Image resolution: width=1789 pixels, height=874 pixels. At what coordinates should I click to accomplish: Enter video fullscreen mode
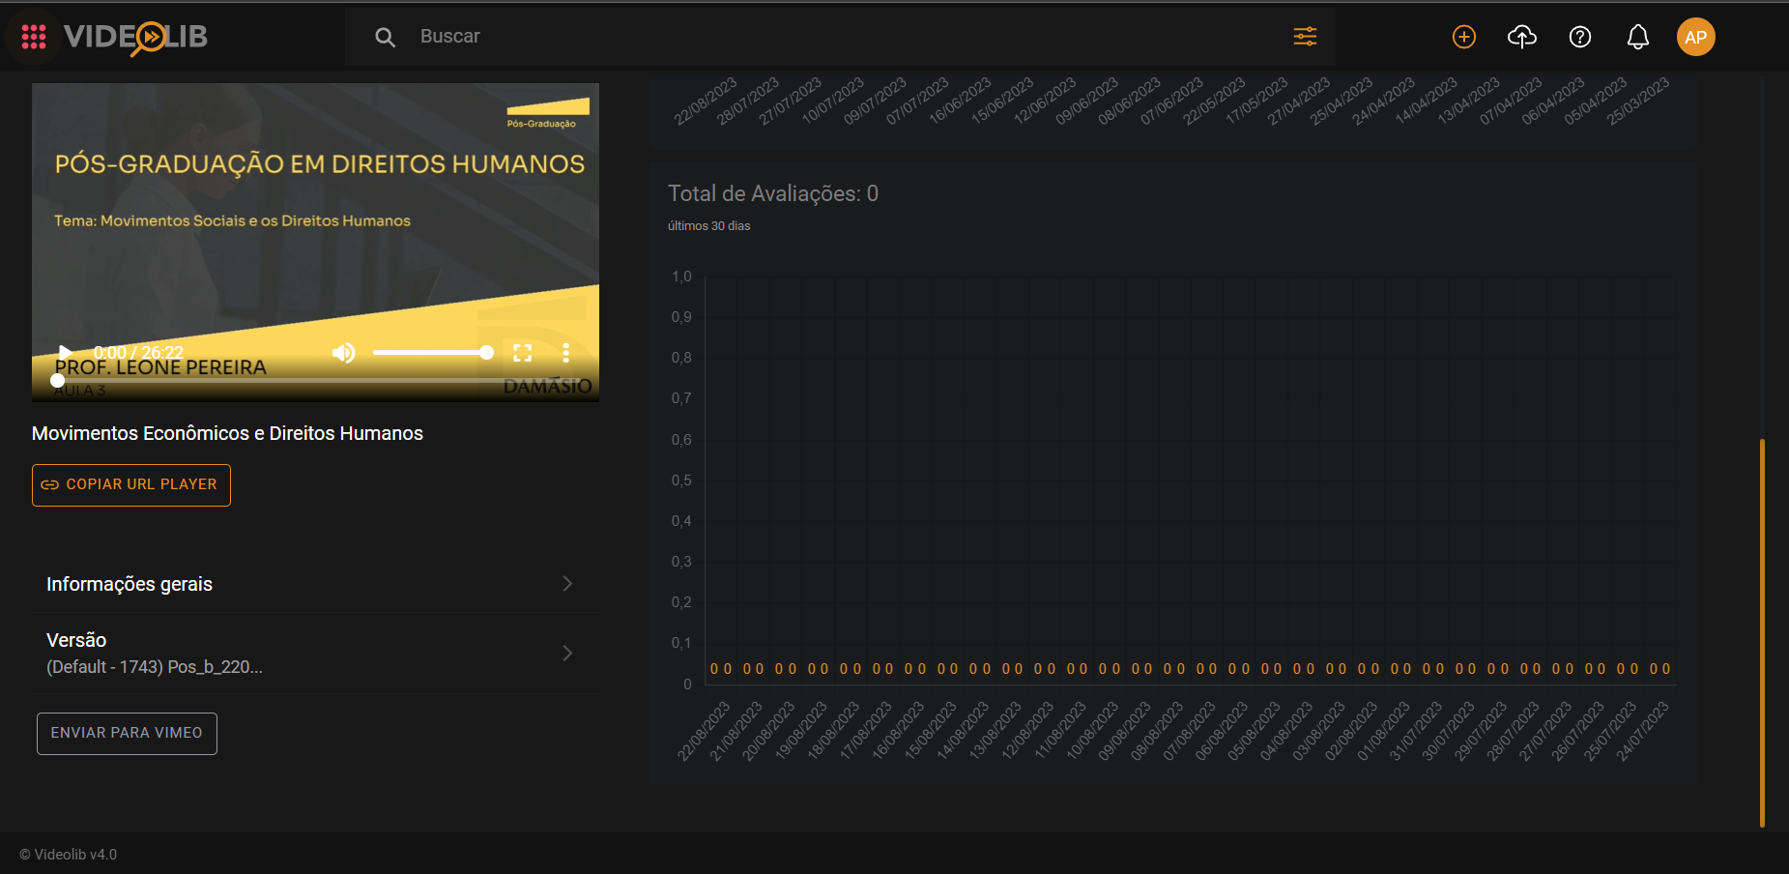click(x=522, y=353)
